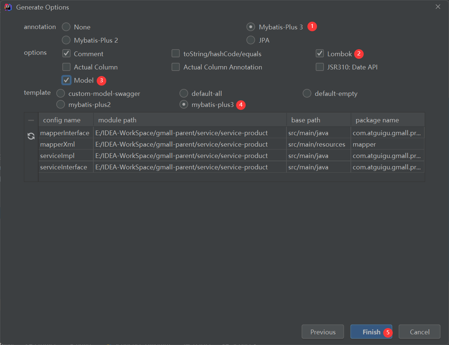The height and width of the screenshot is (345, 449).
Task: Enable the toString/hashCode/equals checkbox
Action: tap(176, 54)
